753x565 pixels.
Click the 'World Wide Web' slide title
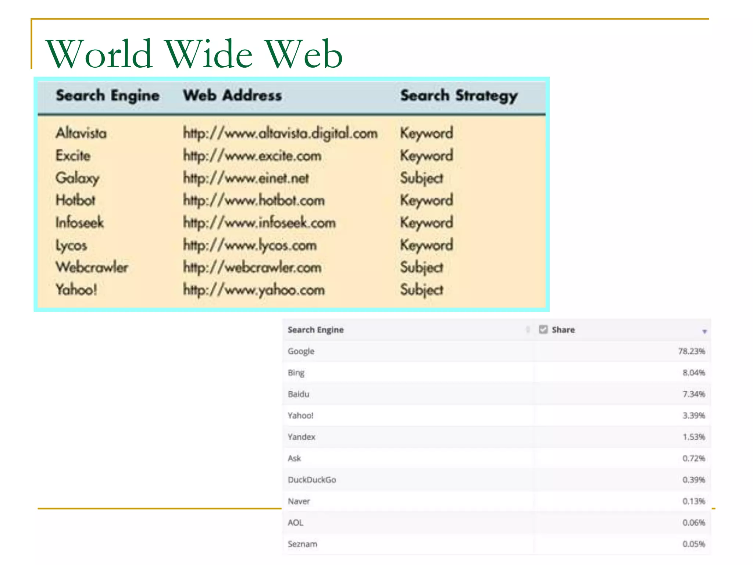coord(194,54)
